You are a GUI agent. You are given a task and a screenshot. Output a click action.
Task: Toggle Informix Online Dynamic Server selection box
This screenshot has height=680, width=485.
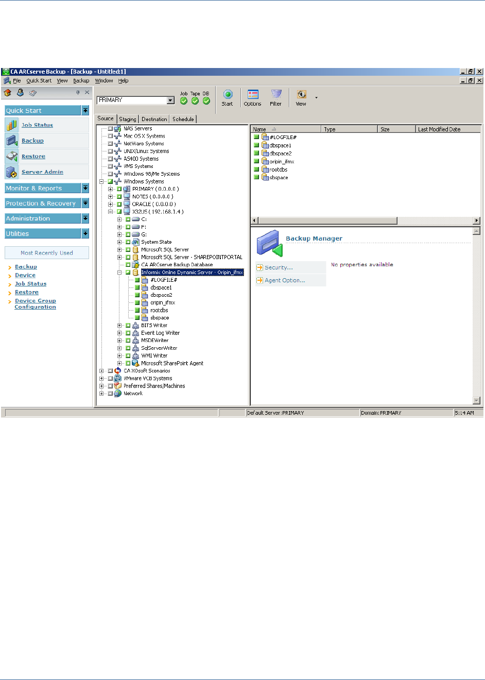click(128, 273)
